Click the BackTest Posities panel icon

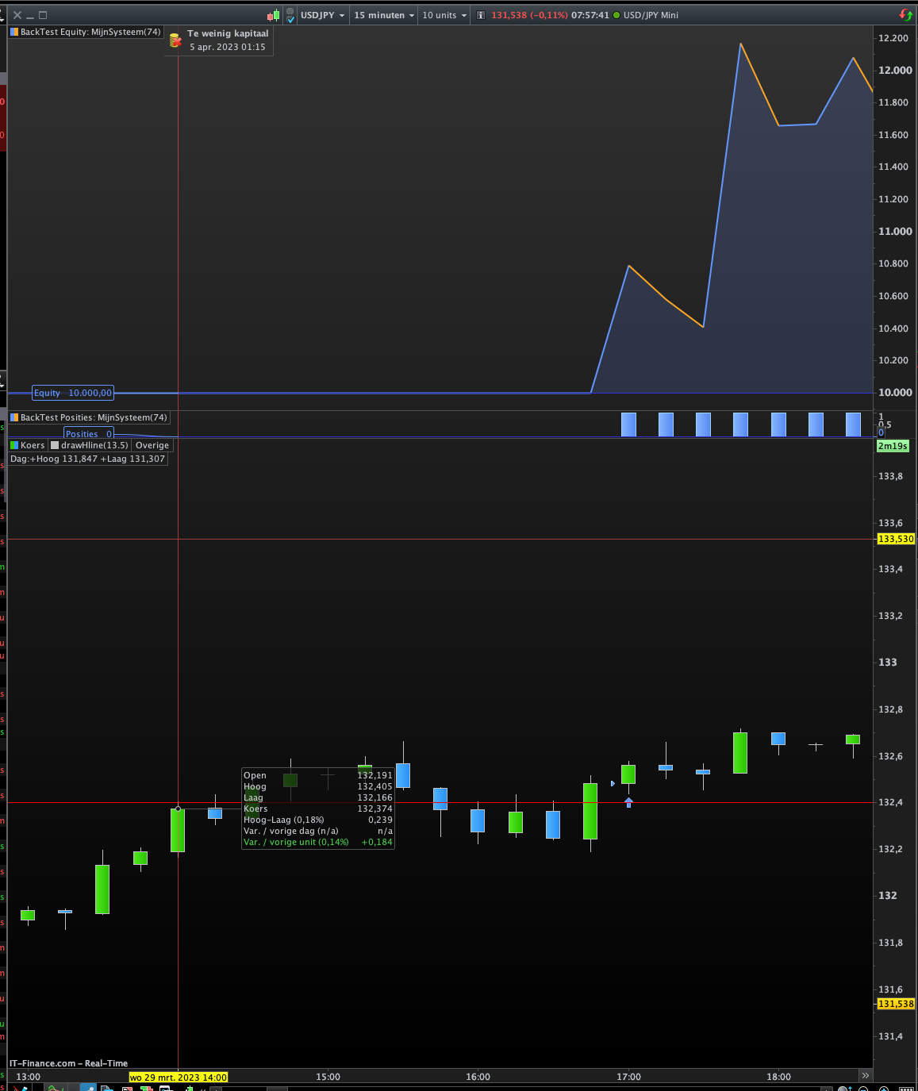click(x=14, y=417)
